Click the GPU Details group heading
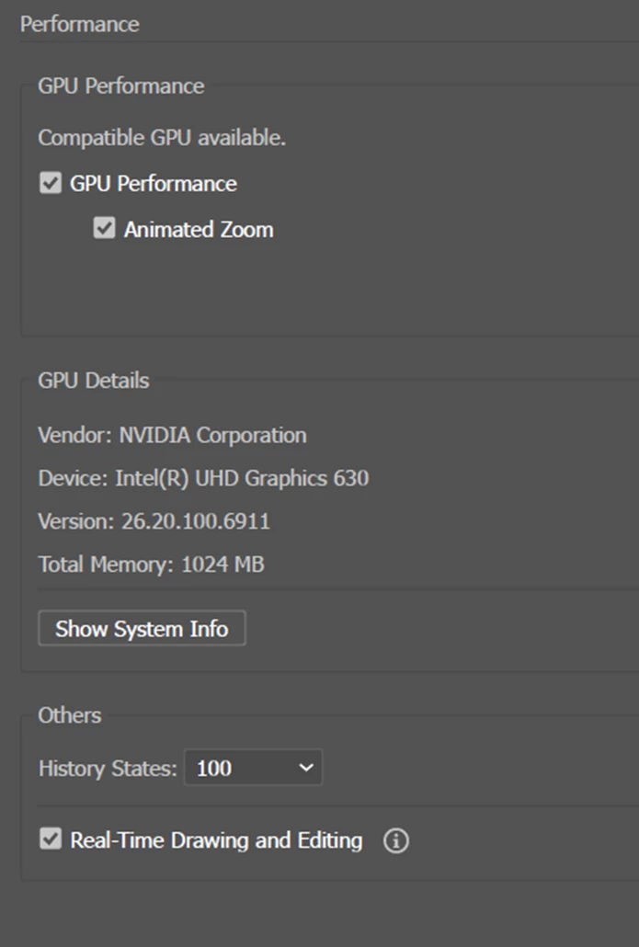Image resolution: width=639 pixels, height=947 pixels. [94, 381]
